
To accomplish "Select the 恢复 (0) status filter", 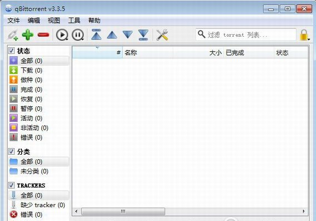I will pos(38,99).
